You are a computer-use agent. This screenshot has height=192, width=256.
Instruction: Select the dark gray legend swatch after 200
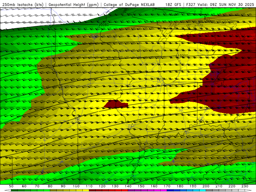point(209,190)
